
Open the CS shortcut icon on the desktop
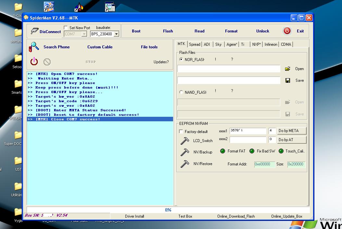pyautogui.click(x=49, y=7)
